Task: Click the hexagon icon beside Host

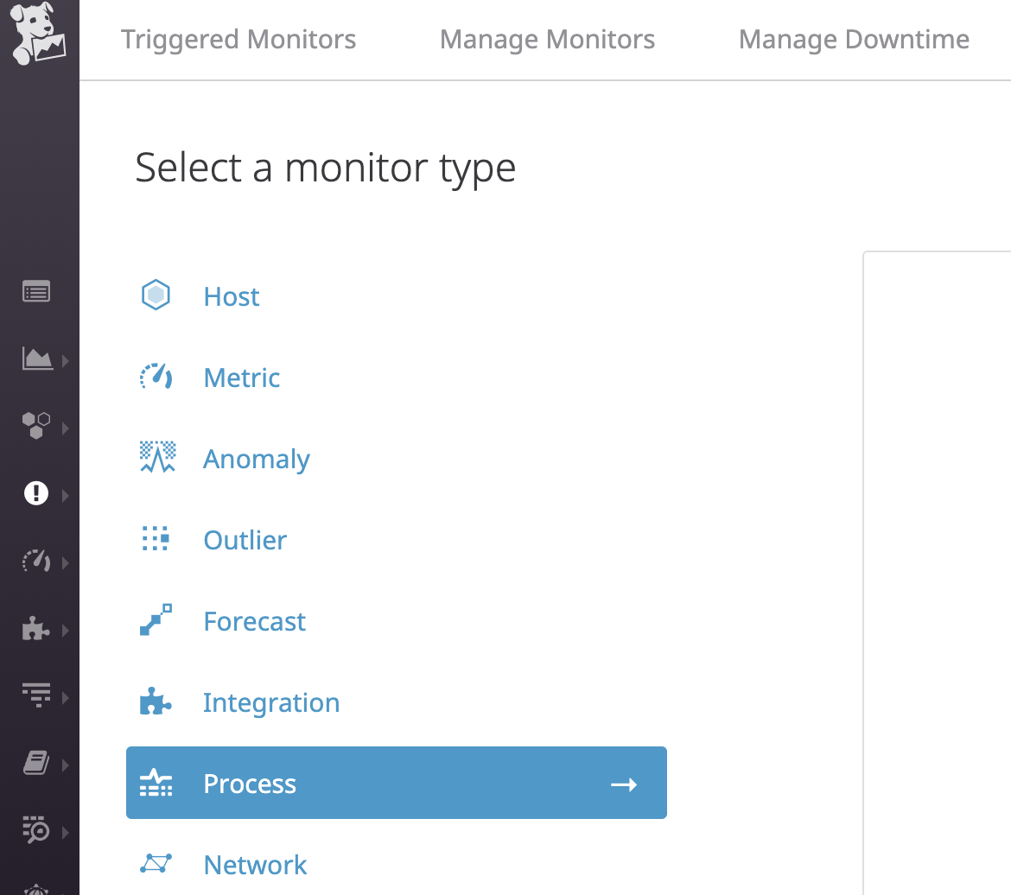Action: 156,296
